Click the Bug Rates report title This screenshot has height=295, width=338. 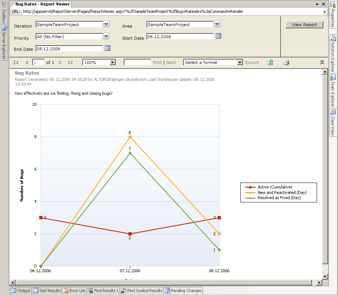(x=27, y=73)
